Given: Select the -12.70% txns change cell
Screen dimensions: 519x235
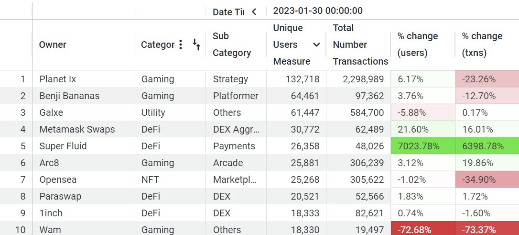Looking at the screenshot, I should (x=487, y=96).
